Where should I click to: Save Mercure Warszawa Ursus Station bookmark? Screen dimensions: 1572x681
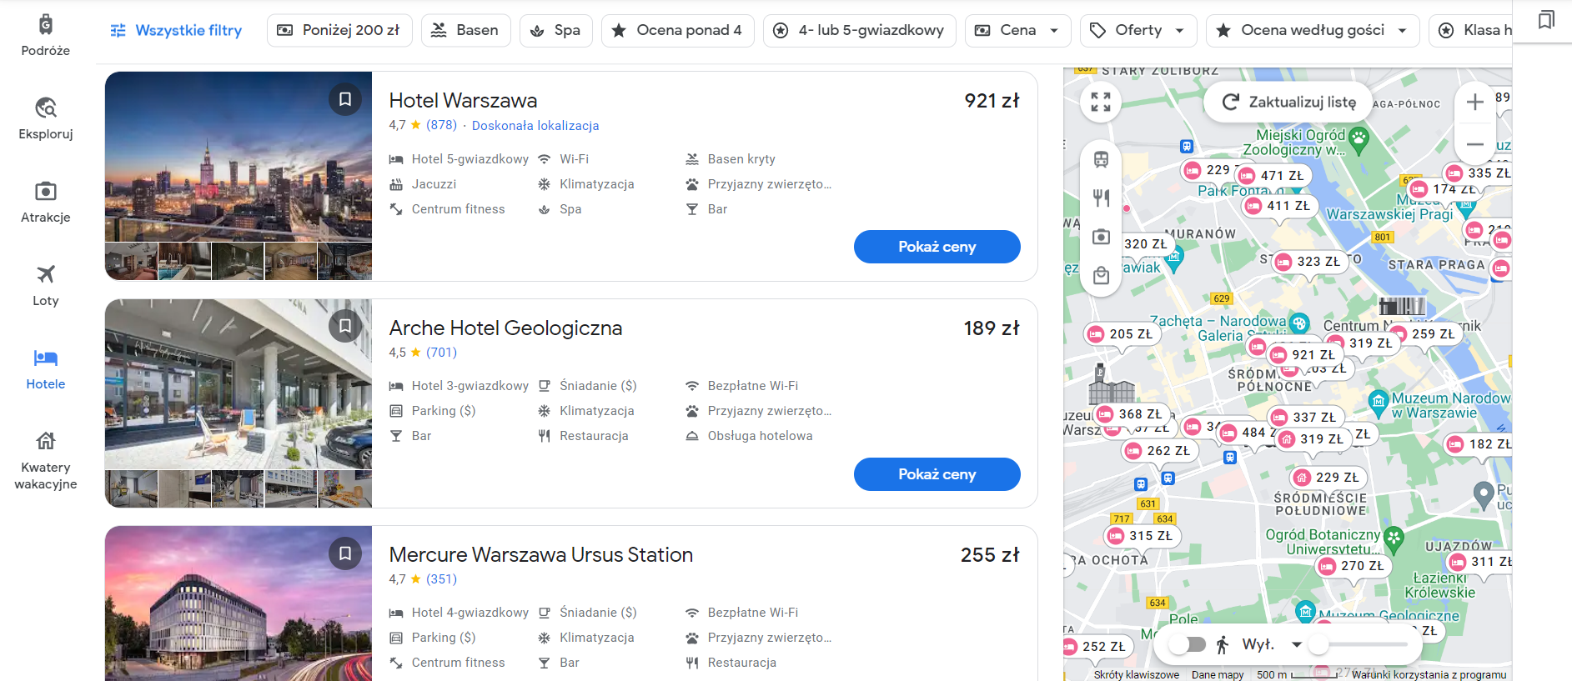[x=345, y=553]
